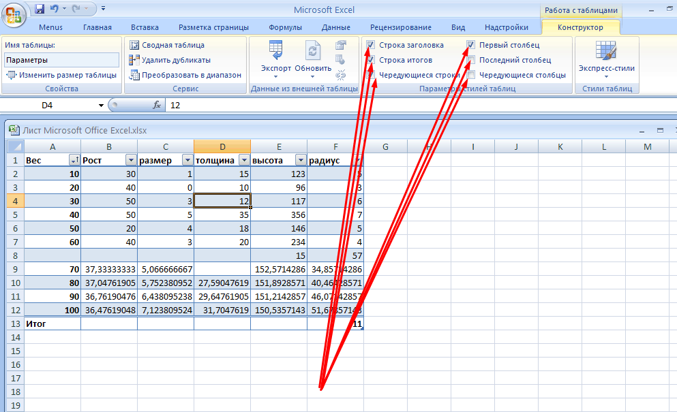
Task: Click the unlink icon beside Обновить
Action: (x=341, y=75)
